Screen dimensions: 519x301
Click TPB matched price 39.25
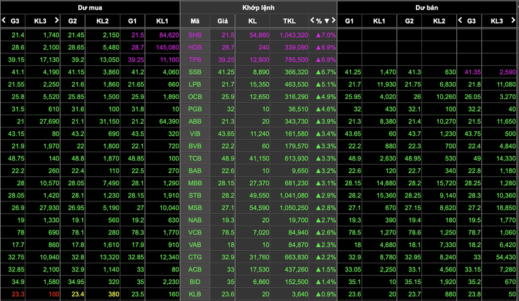click(x=226, y=60)
